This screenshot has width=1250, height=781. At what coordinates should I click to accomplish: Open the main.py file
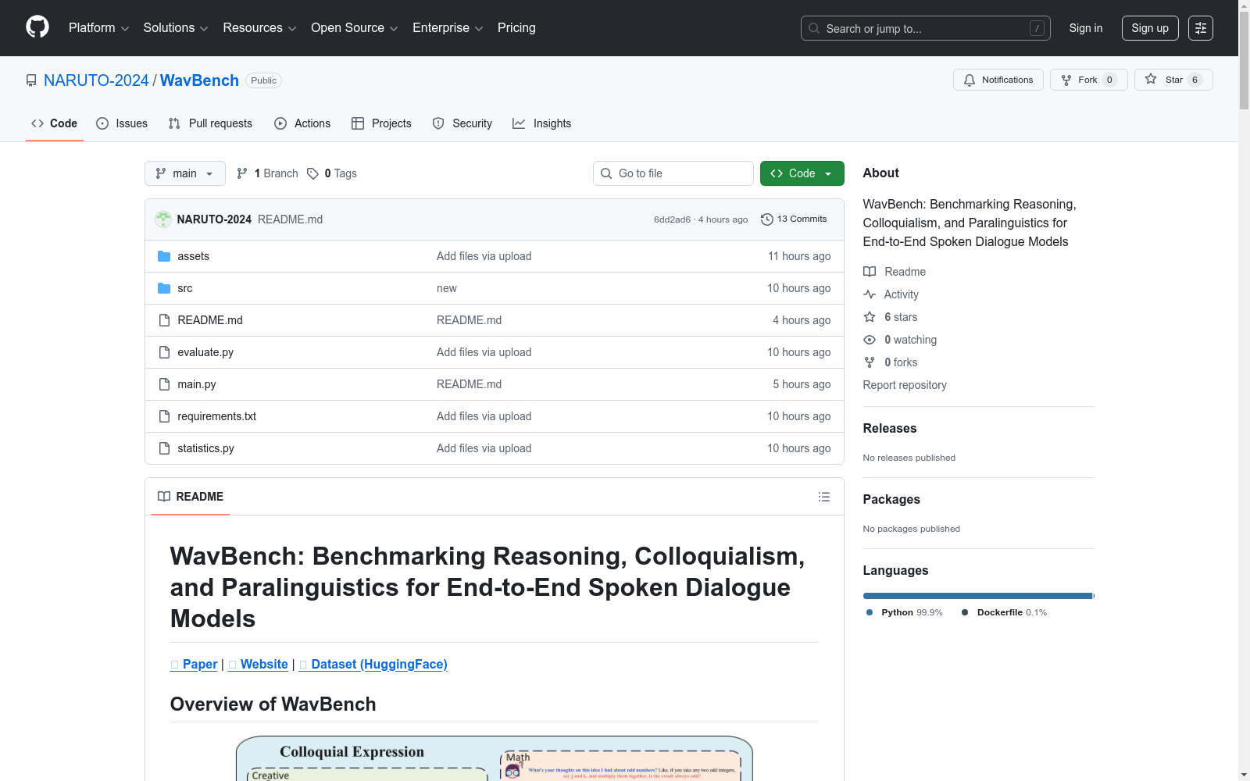point(197,384)
